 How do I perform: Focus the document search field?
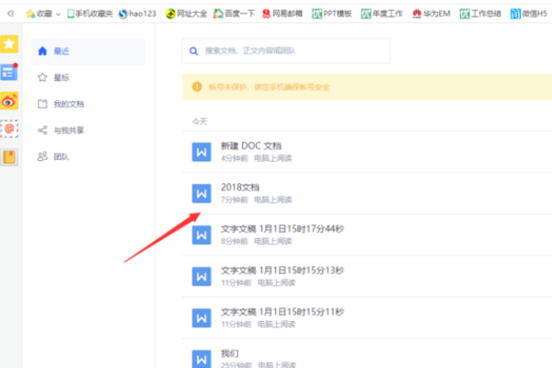point(286,52)
